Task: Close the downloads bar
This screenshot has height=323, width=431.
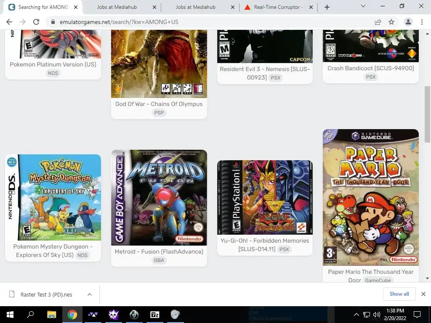Action: (x=423, y=294)
